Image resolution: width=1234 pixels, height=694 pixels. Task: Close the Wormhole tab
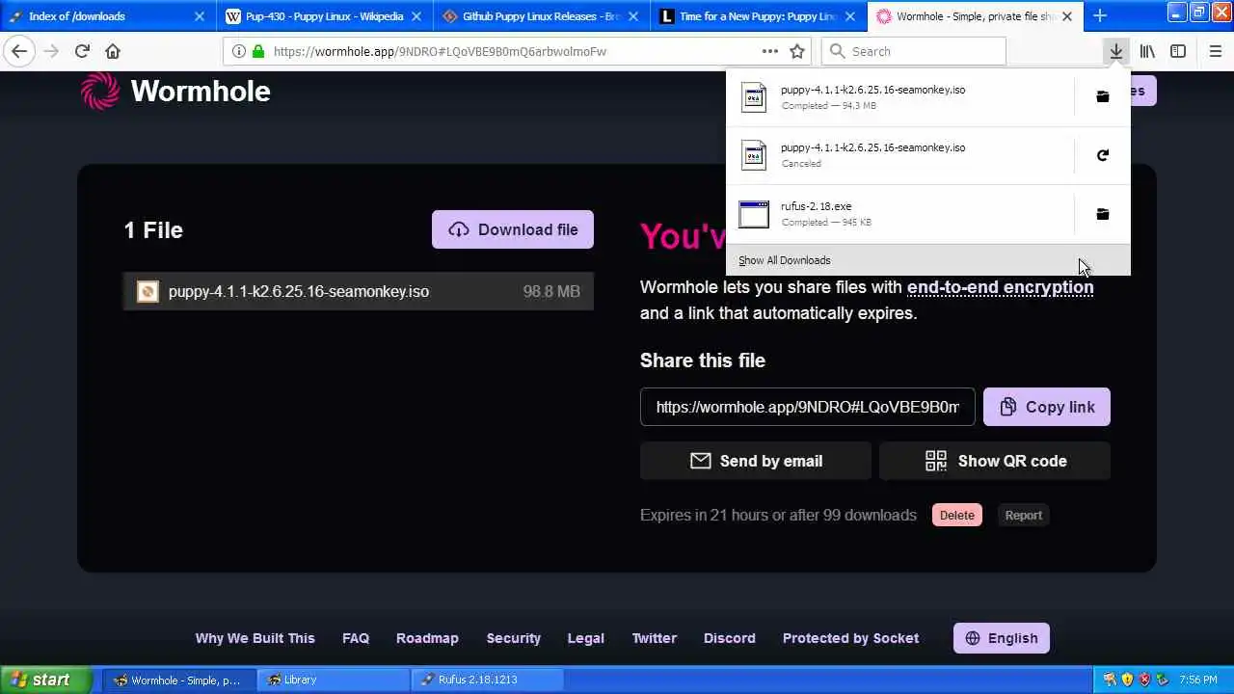(x=1067, y=16)
